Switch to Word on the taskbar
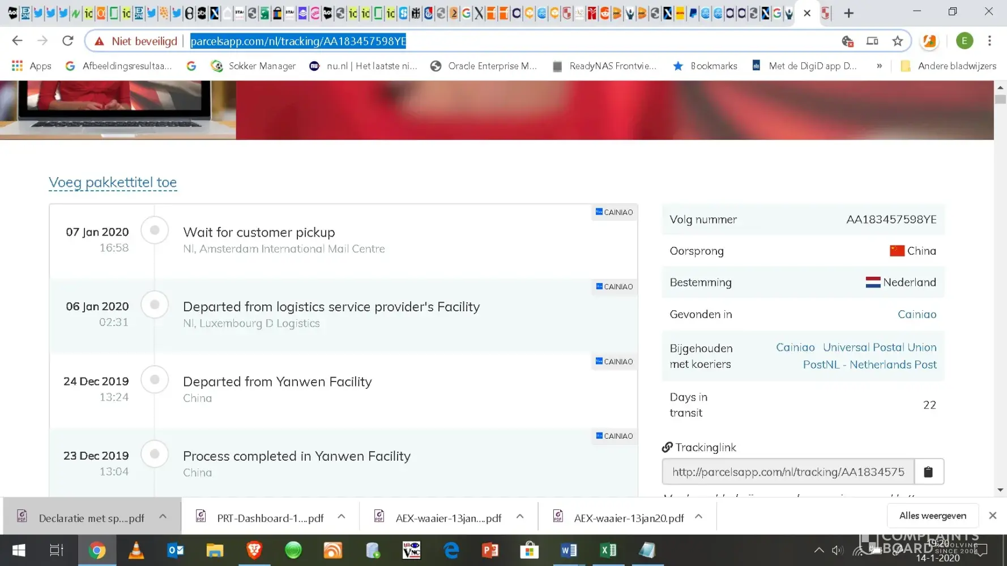 [x=569, y=550]
